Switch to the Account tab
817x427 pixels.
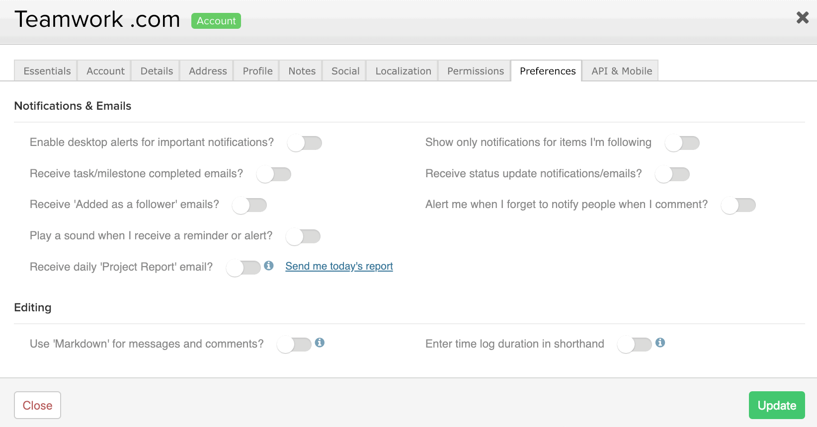point(105,71)
